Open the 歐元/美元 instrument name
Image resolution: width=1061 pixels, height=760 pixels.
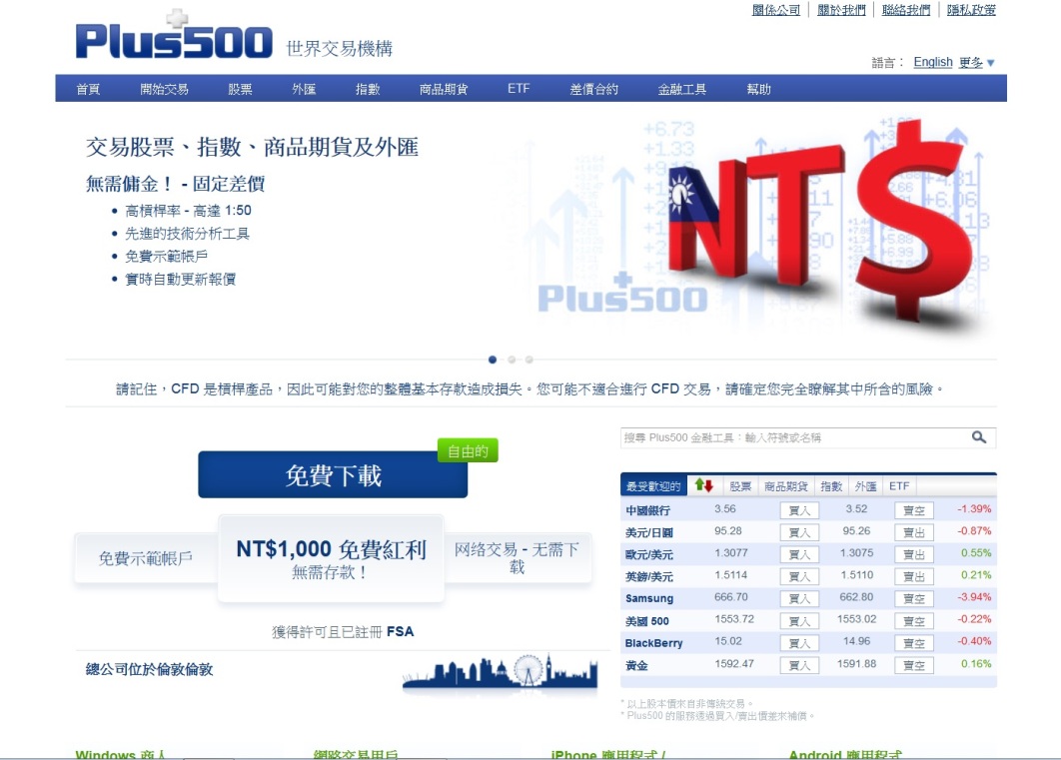click(649, 554)
